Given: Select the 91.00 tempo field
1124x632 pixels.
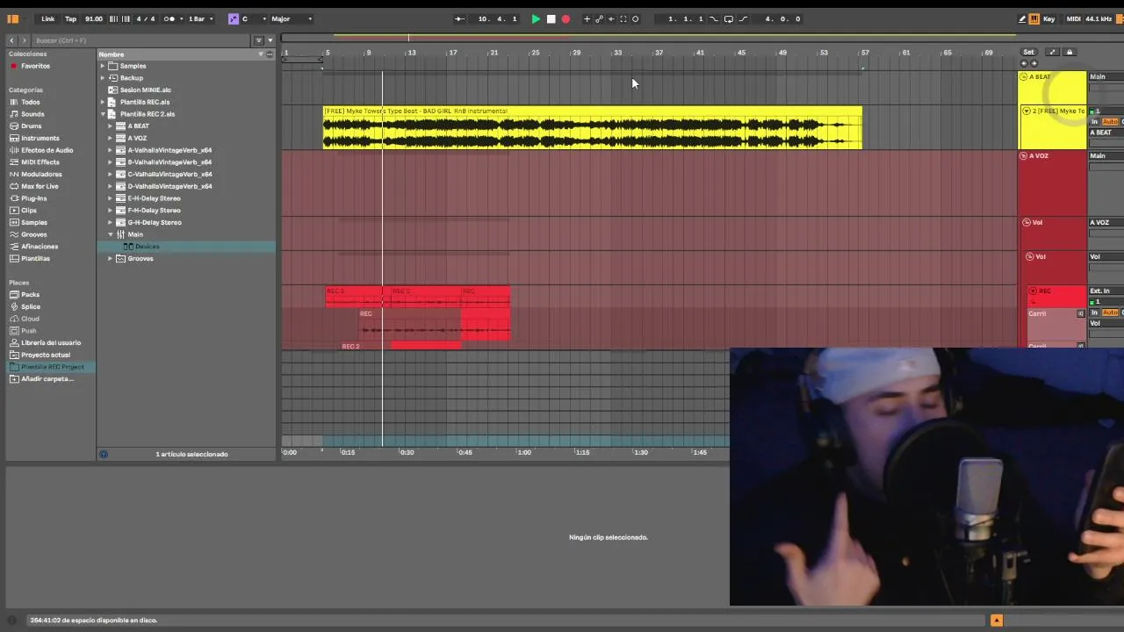Looking at the screenshot, I should (93, 18).
